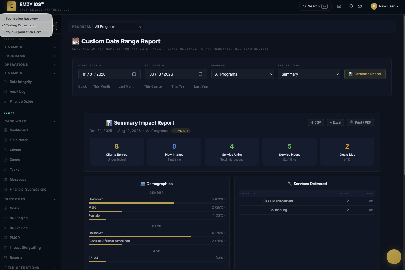
Task: Click the Messages envelope icon in sidebar
Action: 5,179
